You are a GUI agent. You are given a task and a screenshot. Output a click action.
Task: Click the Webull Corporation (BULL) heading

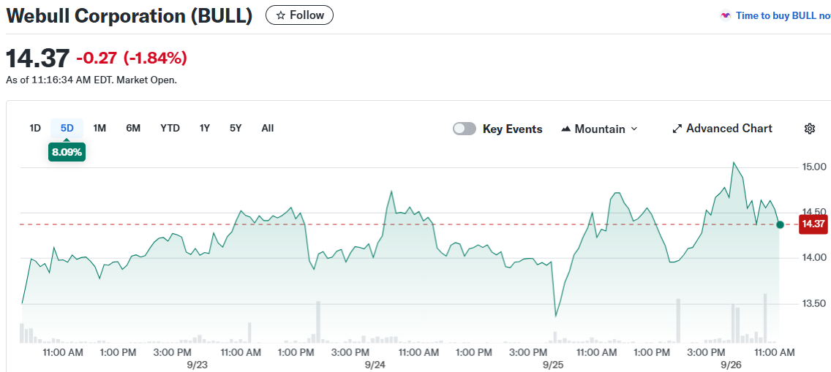(129, 15)
